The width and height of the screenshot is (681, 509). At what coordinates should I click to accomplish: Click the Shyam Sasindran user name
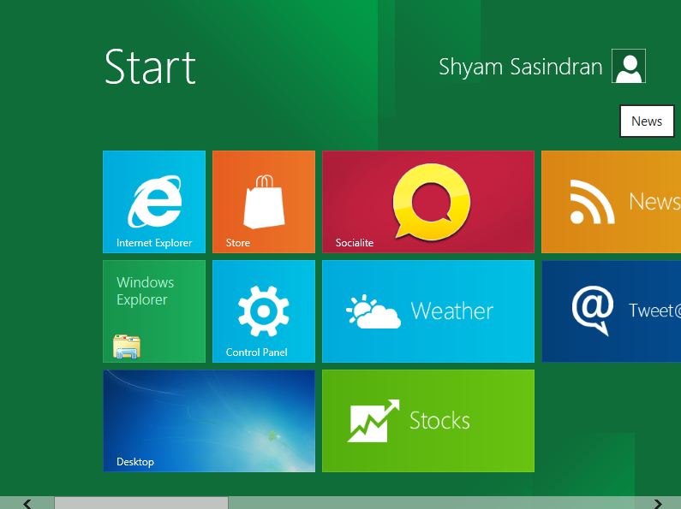pos(520,67)
